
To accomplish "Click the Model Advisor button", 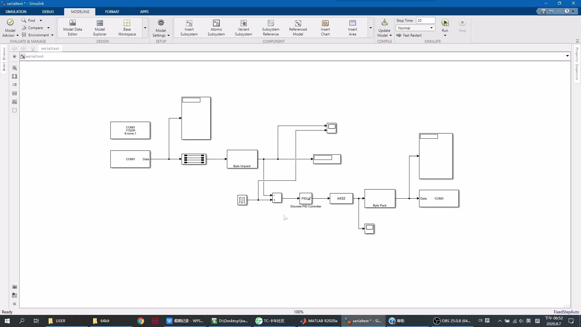I will pos(10,27).
